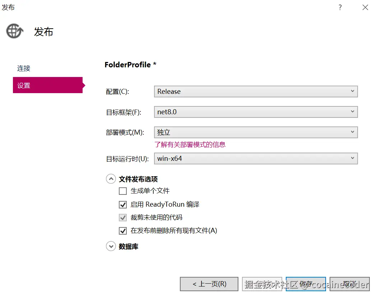
Task: Uncheck 启用 ReadyToRun 编译
Action: (x=123, y=205)
